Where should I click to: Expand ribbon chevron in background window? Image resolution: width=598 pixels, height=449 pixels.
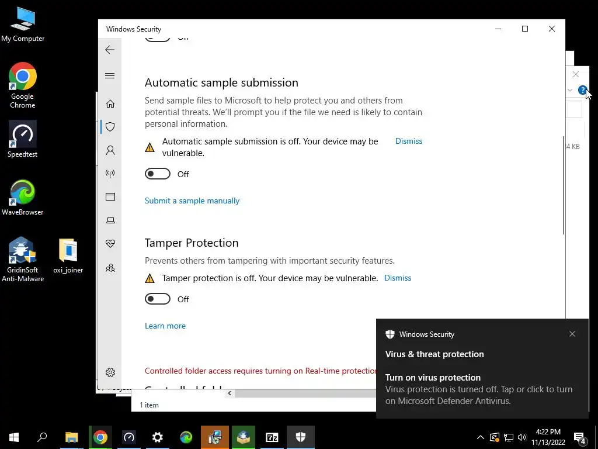click(x=570, y=90)
